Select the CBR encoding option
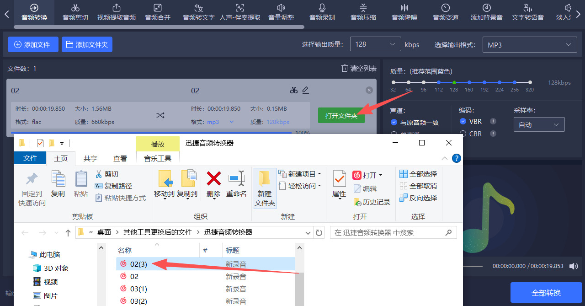The height and width of the screenshot is (306, 585). 470,134
